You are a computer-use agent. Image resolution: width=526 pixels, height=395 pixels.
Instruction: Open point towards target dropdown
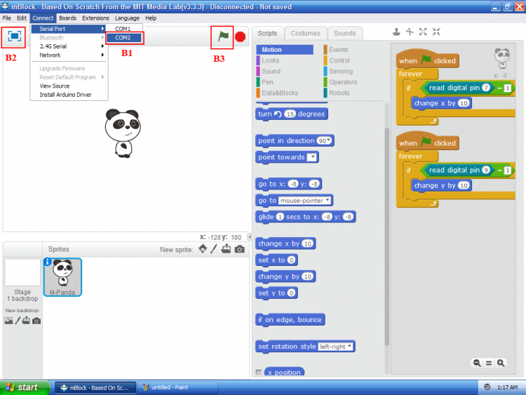(312, 157)
